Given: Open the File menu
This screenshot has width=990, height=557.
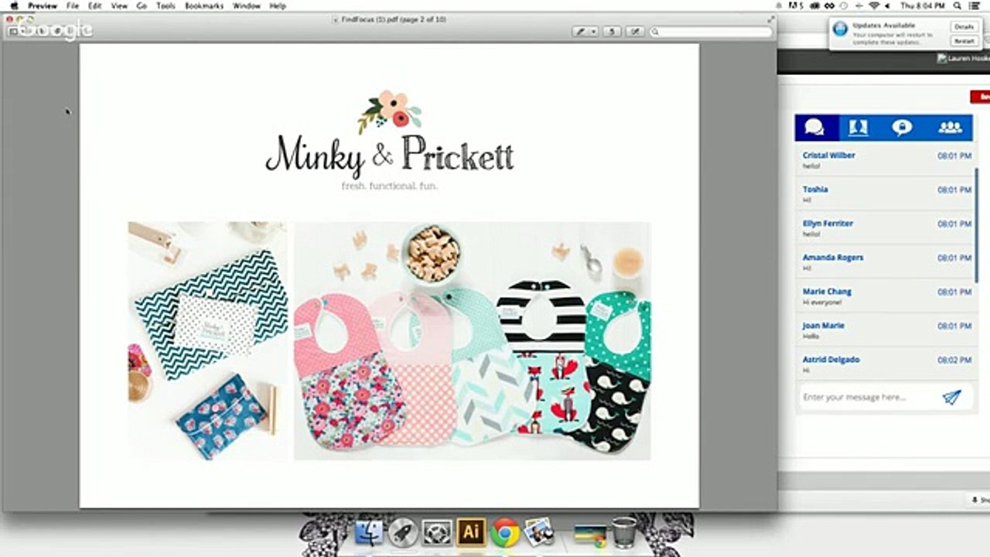Looking at the screenshot, I should pyautogui.click(x=73, y=5).
